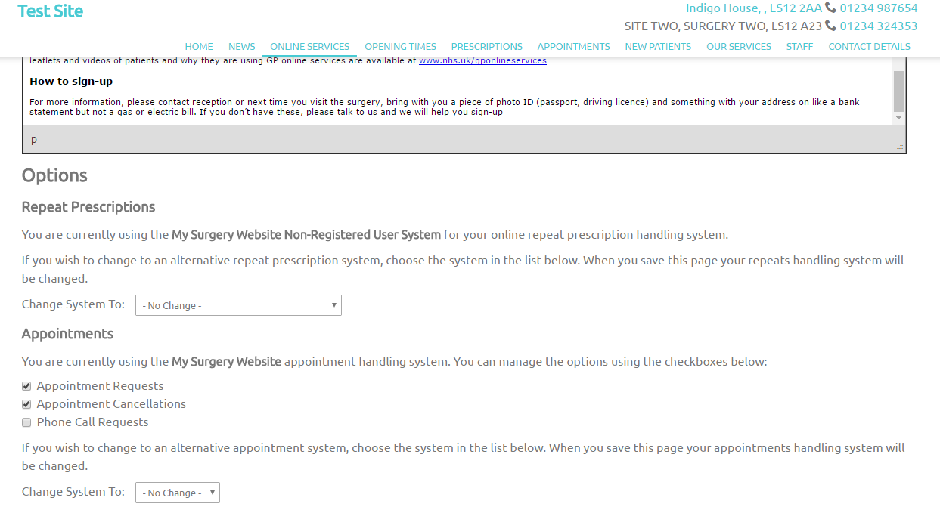Select the Online Services menu item
Viewport: 940px width, 510px height.
[x=309, y=47]
